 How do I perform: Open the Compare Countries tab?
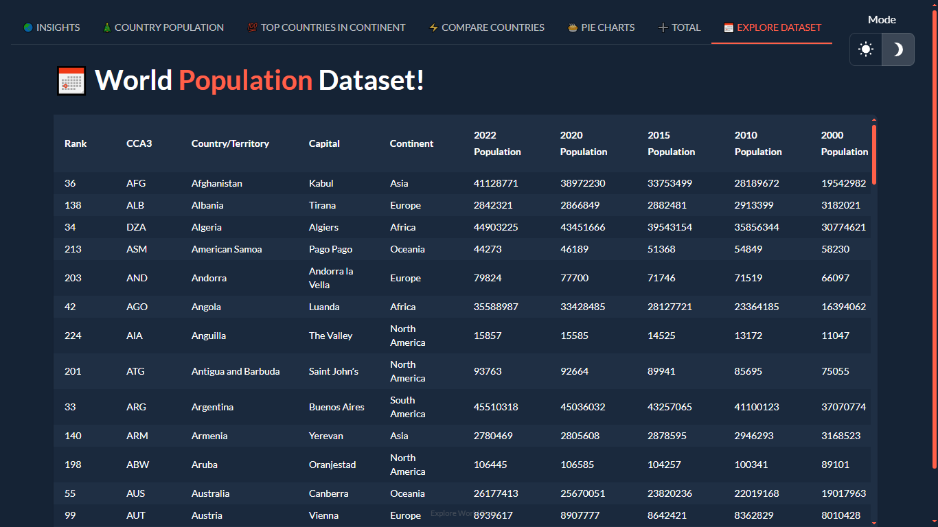click(x=486, y=27)
